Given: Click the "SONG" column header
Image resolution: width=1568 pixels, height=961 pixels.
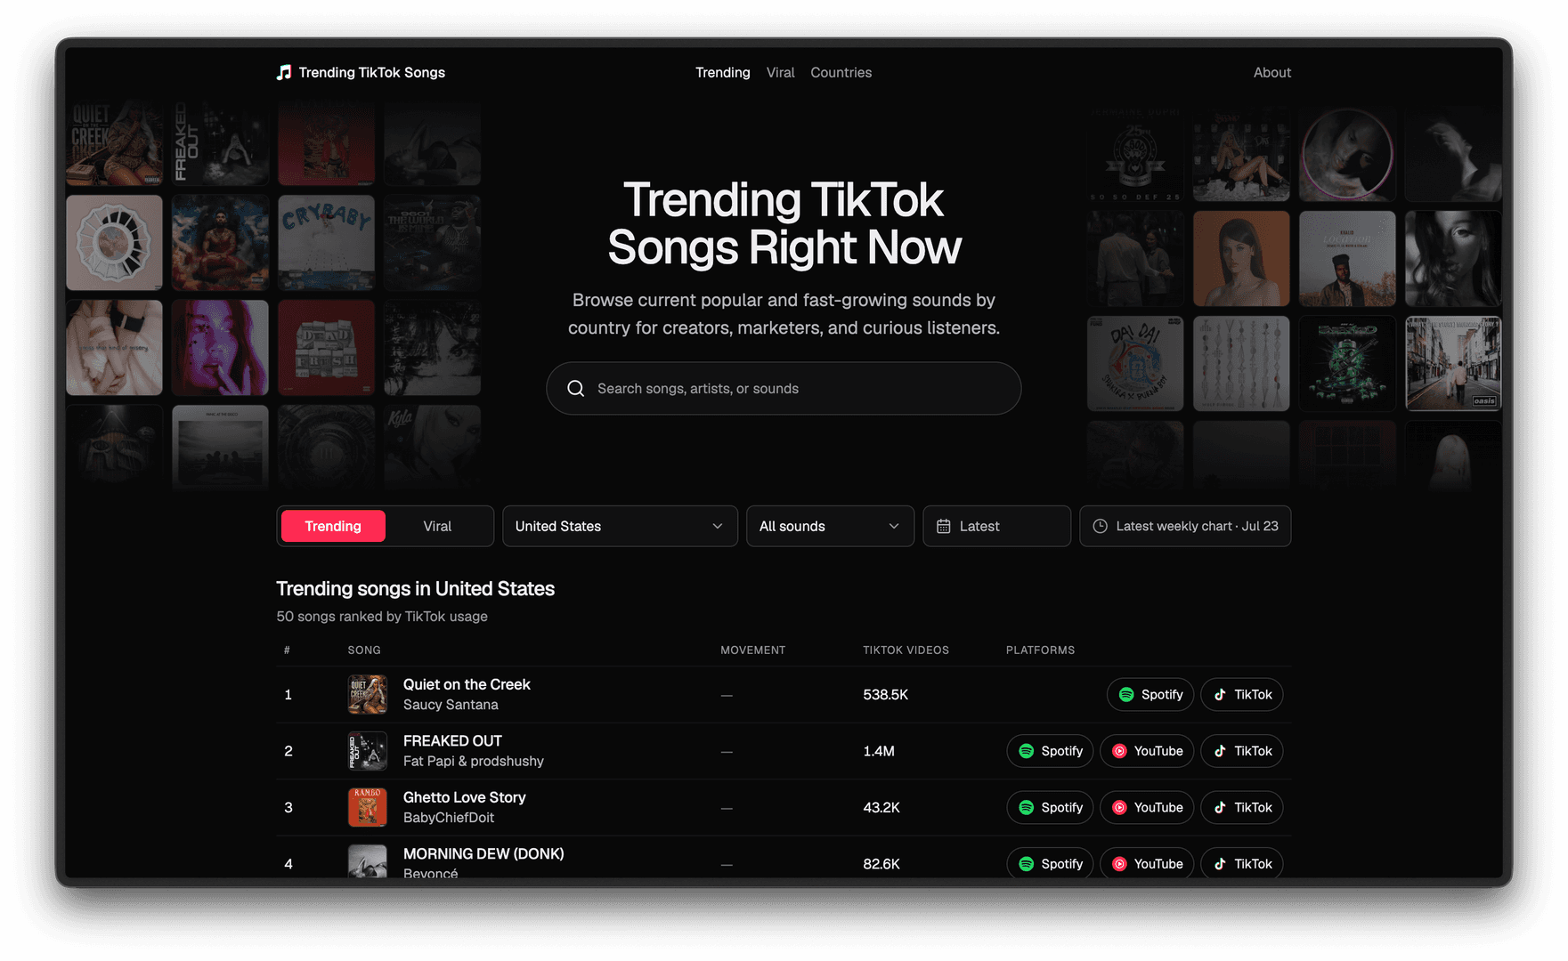Looking at the screenshot, I should (x=364, y=650).
